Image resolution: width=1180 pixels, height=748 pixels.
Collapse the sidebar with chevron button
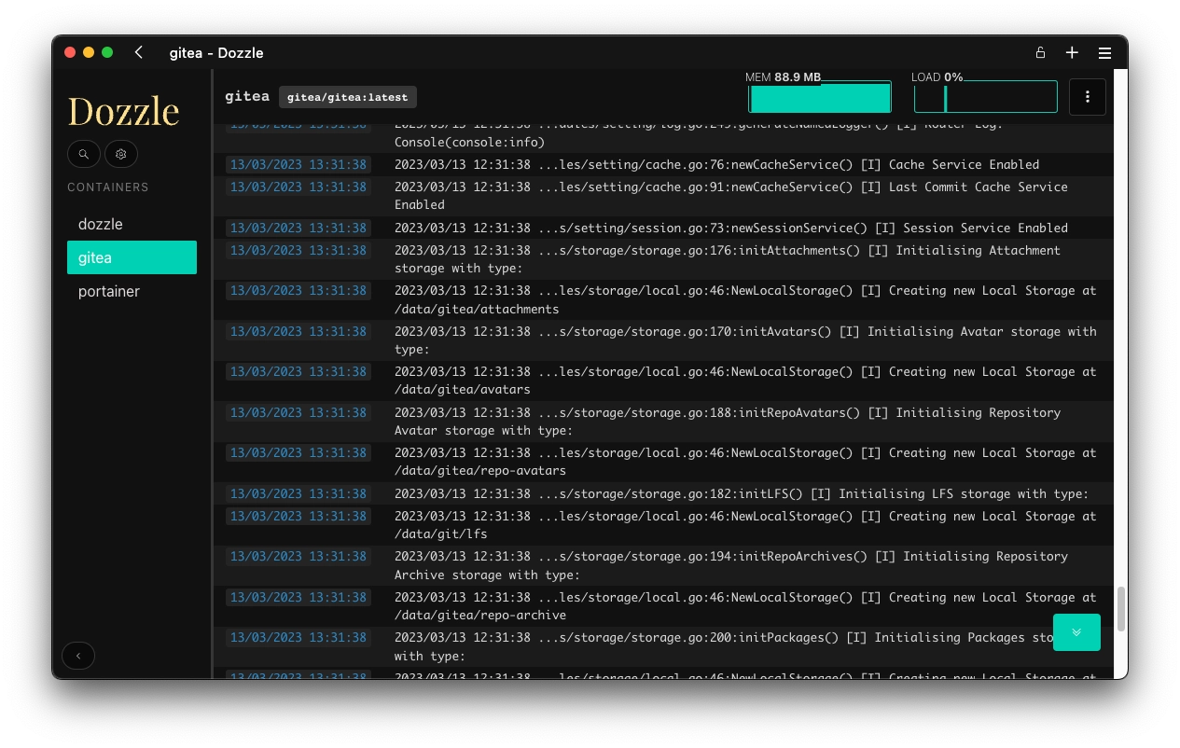point(78,657)
